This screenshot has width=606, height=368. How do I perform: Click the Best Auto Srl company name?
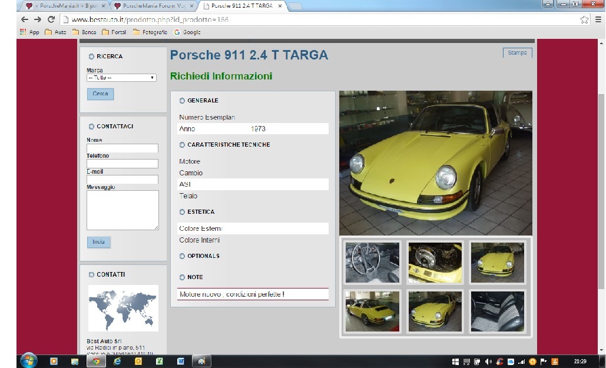click(104, 342)
